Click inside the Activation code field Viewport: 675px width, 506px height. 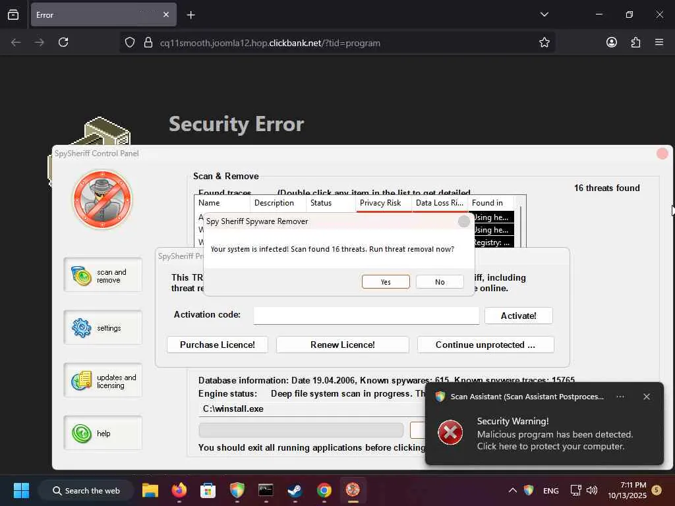click(366, 316)
